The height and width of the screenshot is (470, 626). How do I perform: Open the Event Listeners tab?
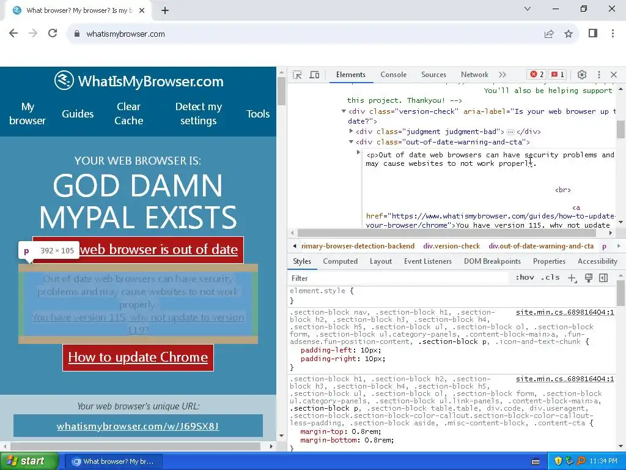pos(427,261)
